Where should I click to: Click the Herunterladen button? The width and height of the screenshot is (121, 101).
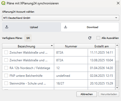[109, 94]
